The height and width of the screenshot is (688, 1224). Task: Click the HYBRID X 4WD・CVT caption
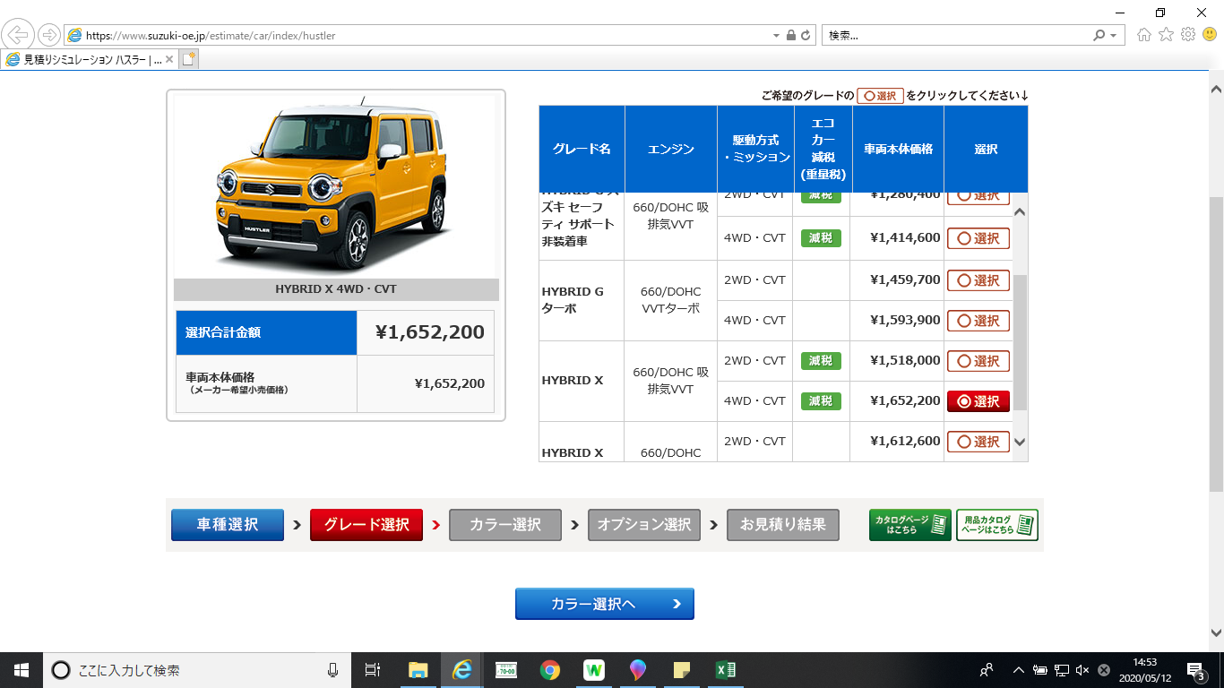click(x=336, y=289)
